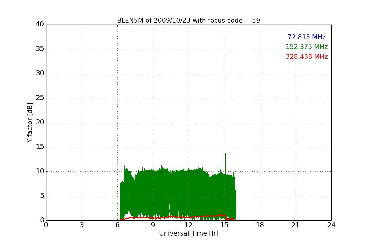Click the red 328.438 MHz trace line
The height and width of the screenshot is (245, 368).
178,217
